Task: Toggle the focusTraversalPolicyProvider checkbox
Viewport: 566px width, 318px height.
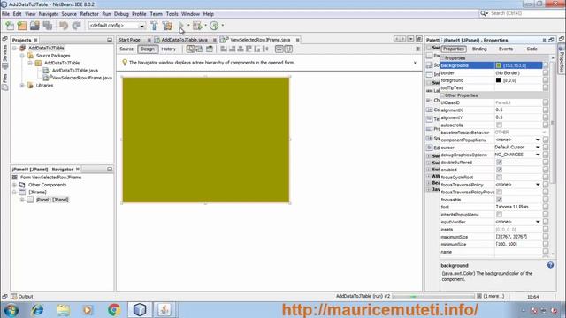Action: [499, 193]
